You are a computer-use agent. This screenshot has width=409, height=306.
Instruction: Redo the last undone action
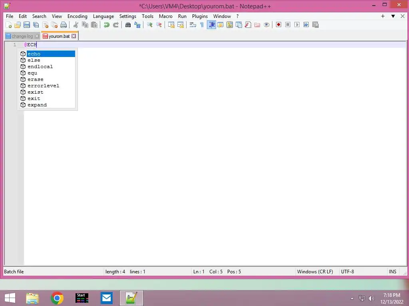point(115,25)
